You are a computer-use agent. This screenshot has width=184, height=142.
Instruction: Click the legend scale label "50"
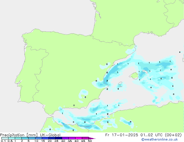click(90, 141)
